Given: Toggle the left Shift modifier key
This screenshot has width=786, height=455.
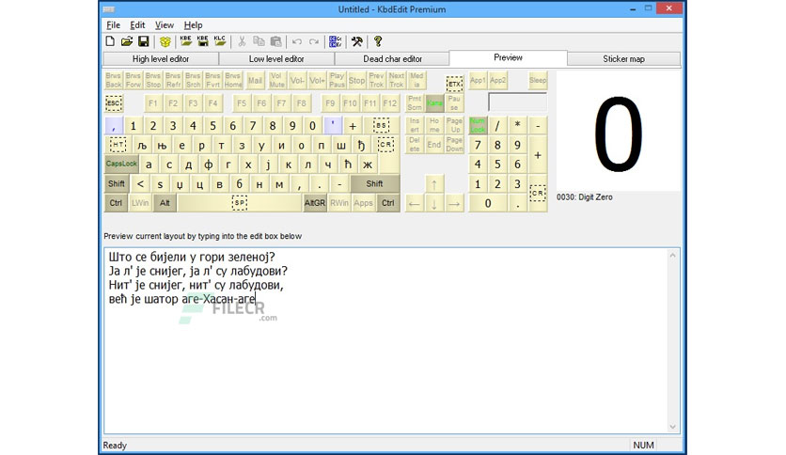Looking at the screenshot, I should coord(117,183).
